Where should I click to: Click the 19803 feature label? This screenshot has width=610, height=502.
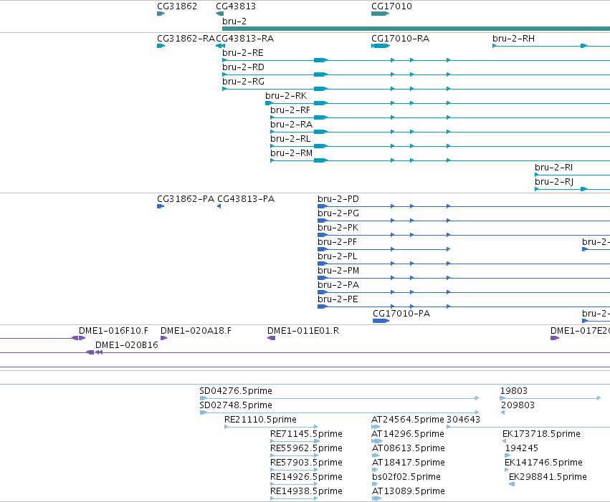[x=513, y=391]
